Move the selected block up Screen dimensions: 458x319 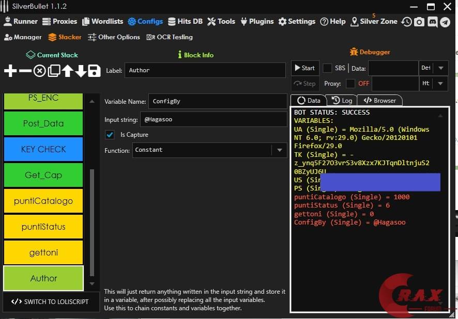68,71
